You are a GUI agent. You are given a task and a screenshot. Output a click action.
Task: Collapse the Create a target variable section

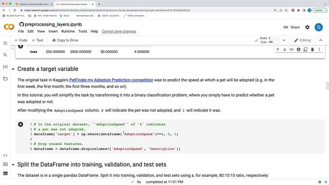[x=13, y=69]
